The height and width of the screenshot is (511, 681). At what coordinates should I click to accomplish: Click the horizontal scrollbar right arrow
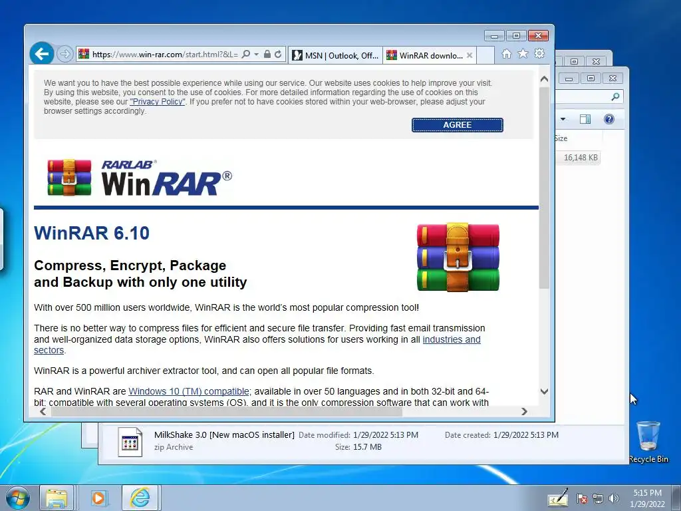[524, 411]
